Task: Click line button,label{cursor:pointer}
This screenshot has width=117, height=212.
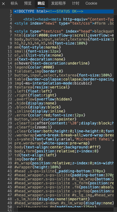Action: pos(45,119)
